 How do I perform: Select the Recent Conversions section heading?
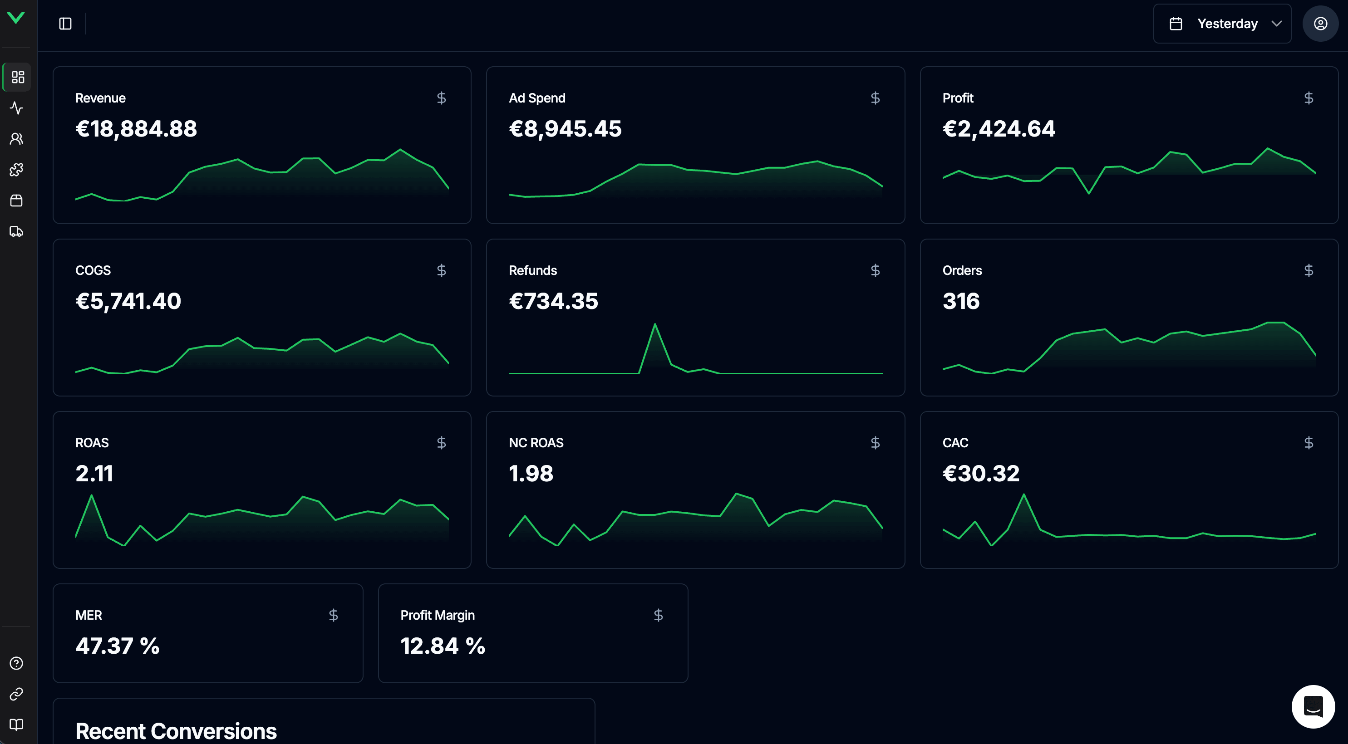[x=176, y=730]
